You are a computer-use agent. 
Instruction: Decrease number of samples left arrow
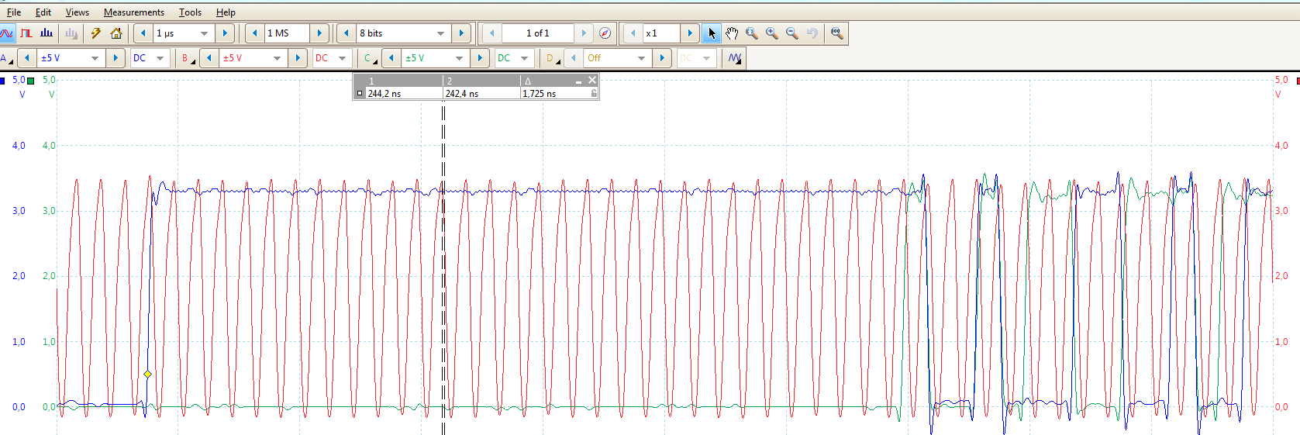coord(254,33)
